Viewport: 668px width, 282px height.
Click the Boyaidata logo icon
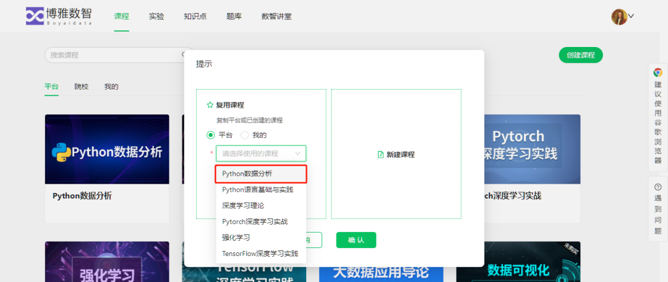click(35, 15)
